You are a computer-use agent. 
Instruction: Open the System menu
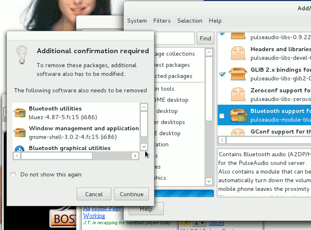tap(137, 21)
